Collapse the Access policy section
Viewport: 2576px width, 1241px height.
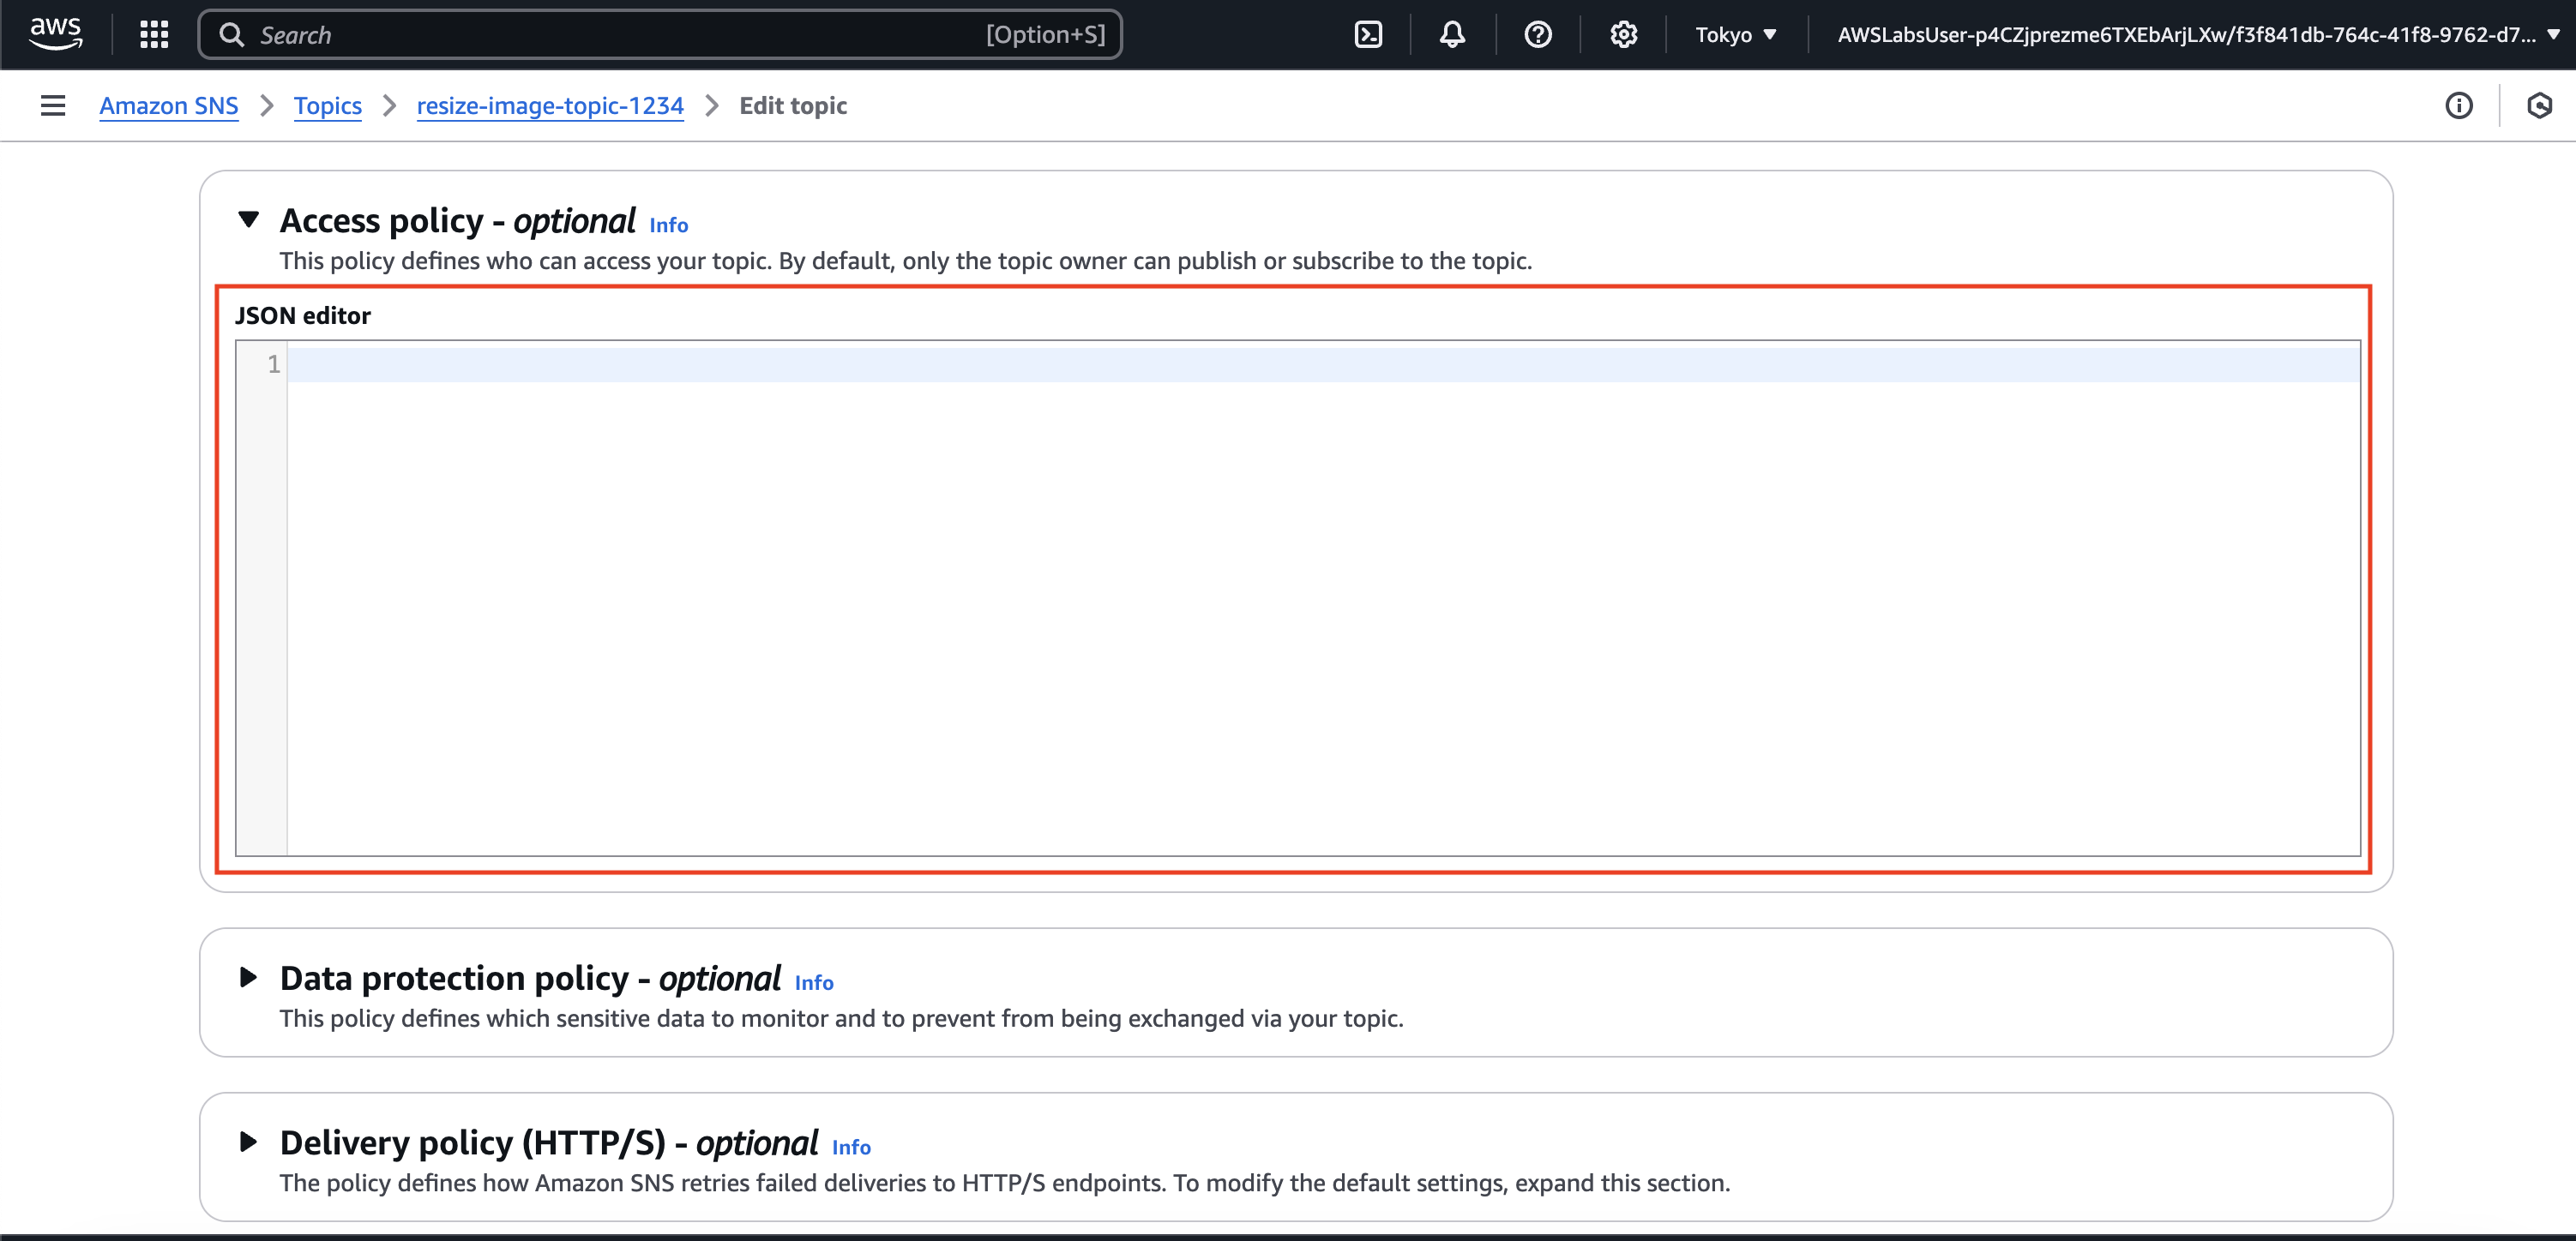(x=249, y=219)
